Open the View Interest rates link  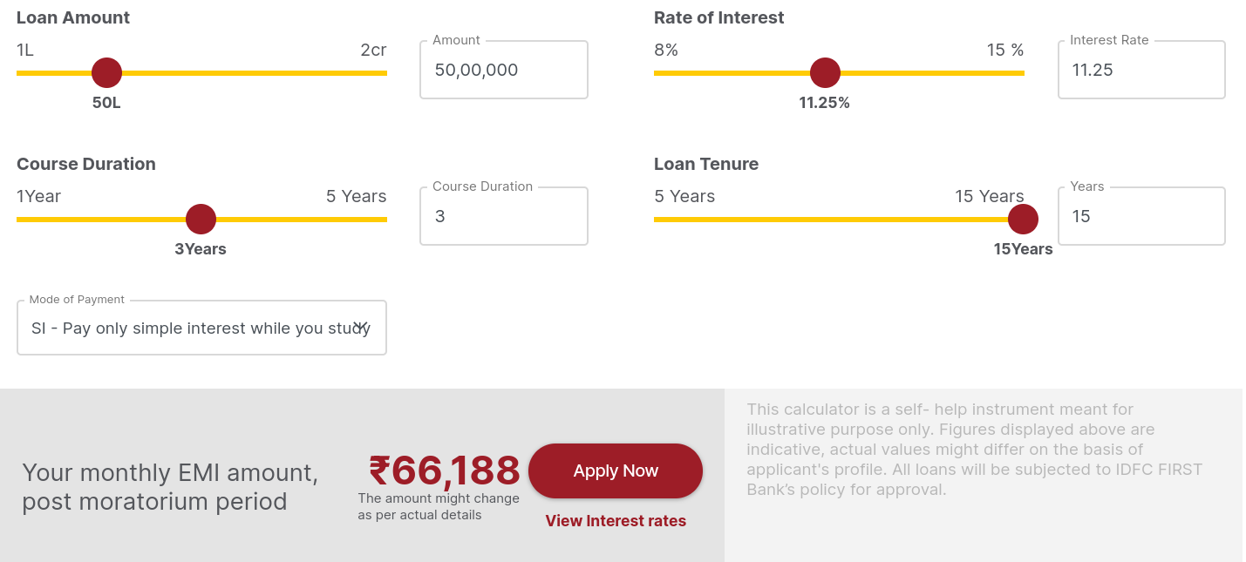point(616,521)
